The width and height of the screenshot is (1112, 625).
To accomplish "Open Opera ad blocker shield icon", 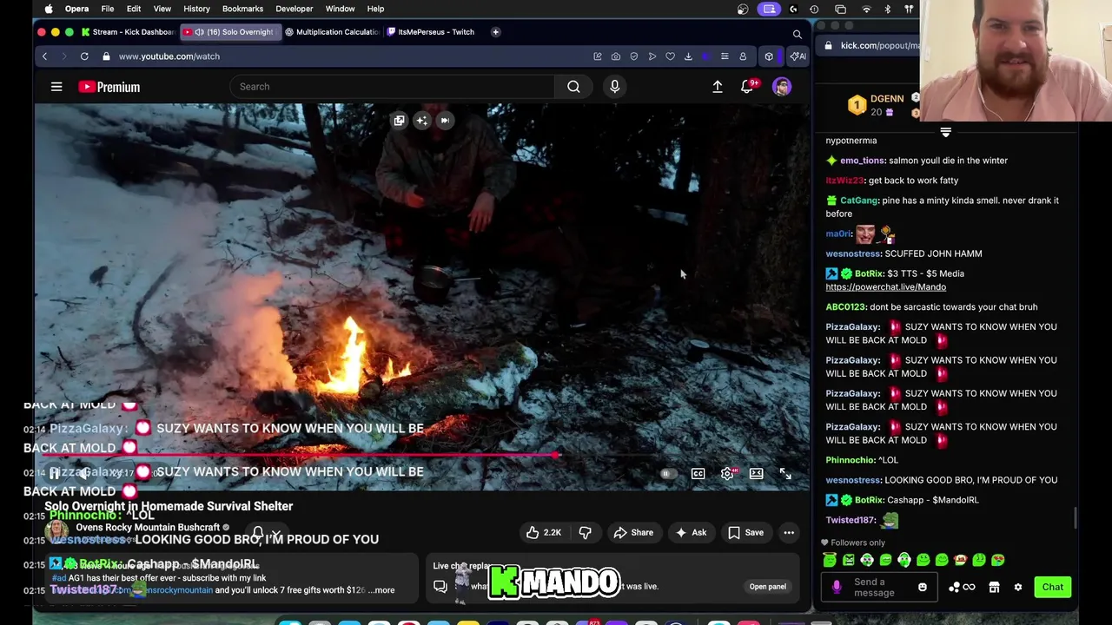I will 634,56.
